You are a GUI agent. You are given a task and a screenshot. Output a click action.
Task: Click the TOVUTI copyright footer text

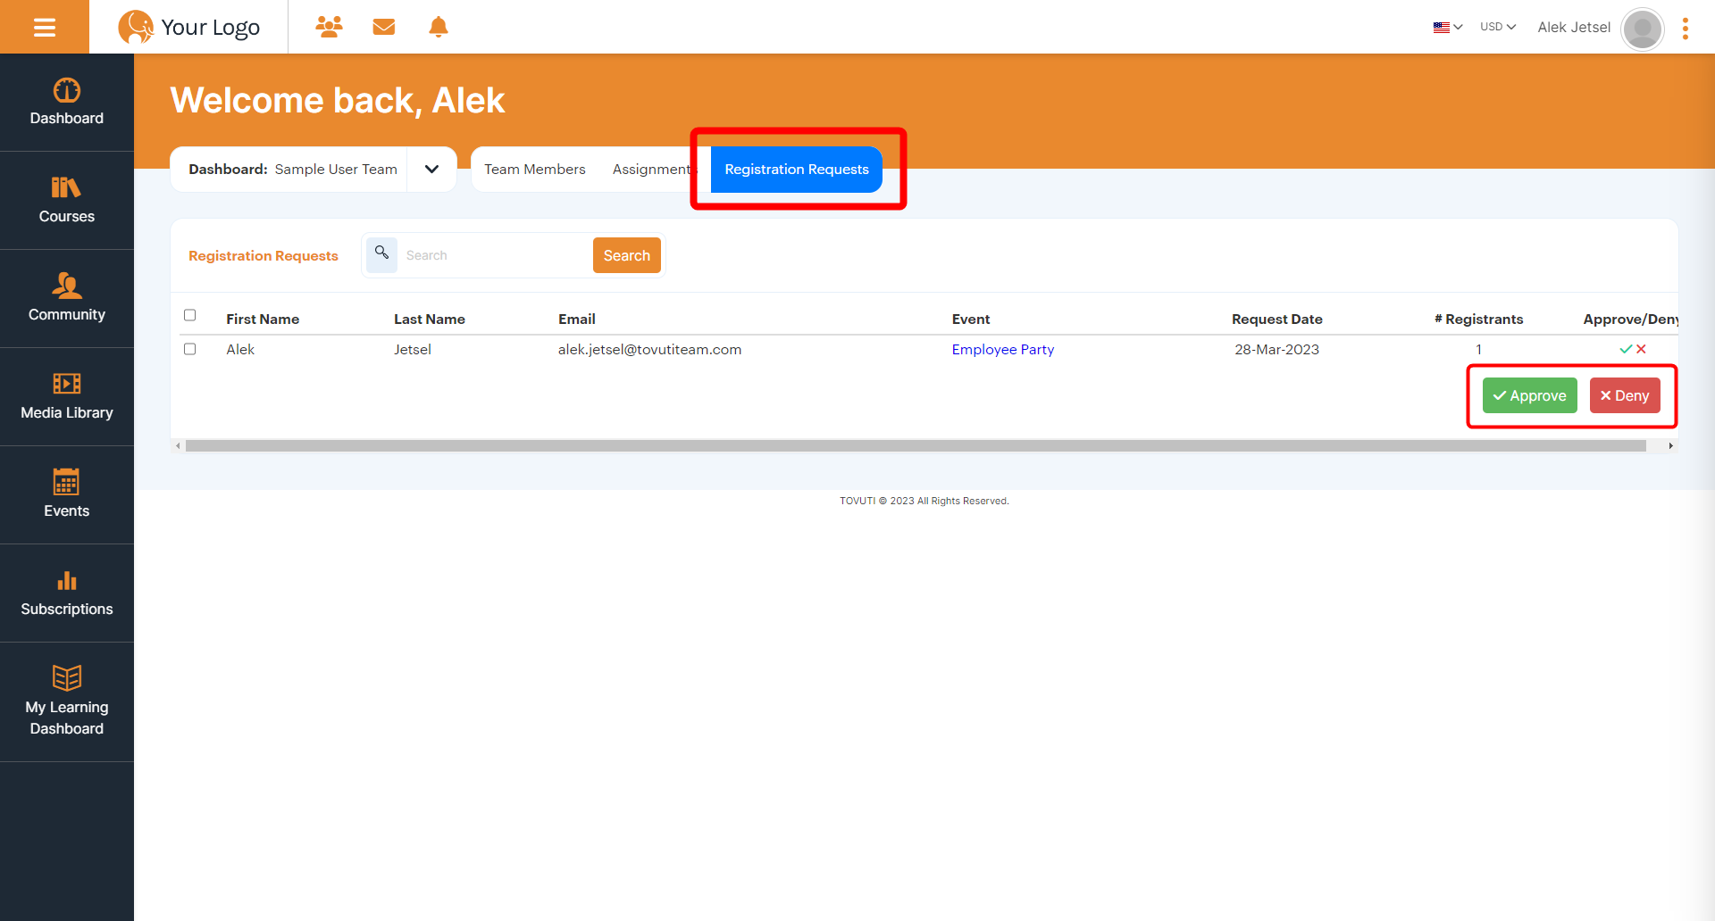[924, 501]
